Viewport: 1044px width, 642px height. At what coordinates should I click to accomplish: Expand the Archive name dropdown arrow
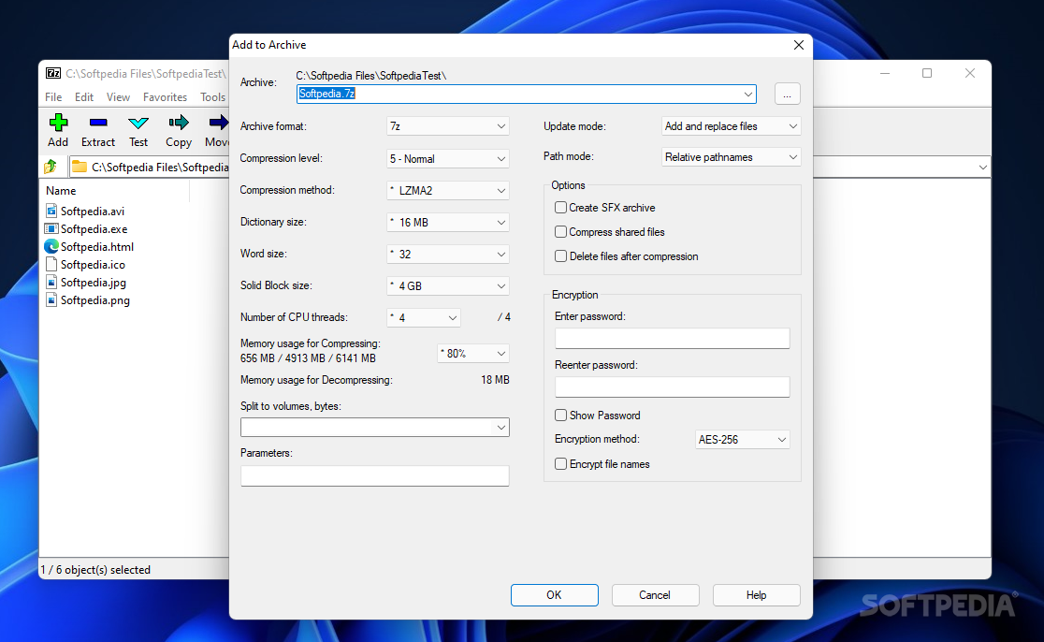(747, 94)
